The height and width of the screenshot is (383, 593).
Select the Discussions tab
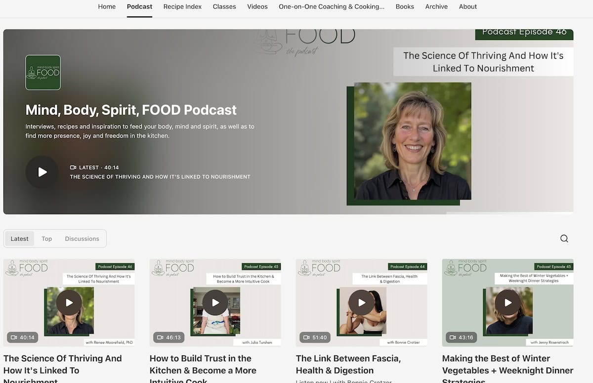(82, 239)
